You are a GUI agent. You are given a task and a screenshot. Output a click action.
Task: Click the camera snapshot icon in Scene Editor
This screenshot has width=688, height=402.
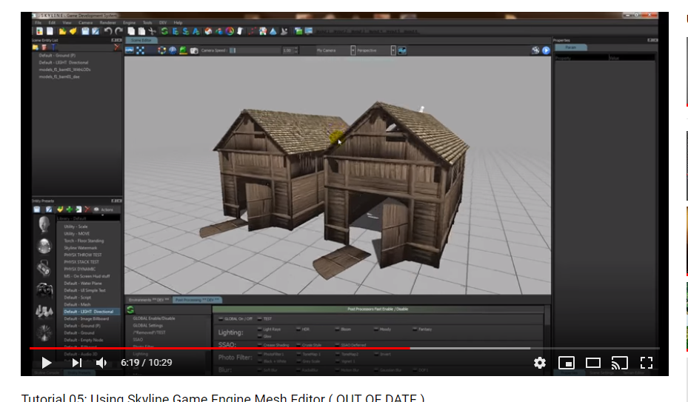(x=194, y=50)
